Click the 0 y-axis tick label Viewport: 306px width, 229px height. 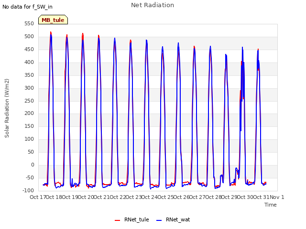[33, 165]
